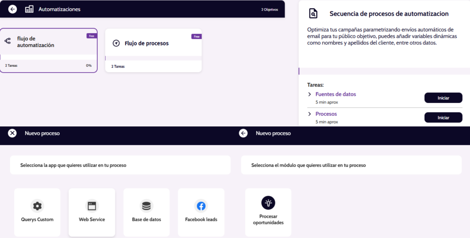Expand the Procesos task chevron
470x238 pixels.
pyautogui.click(x=310, y=114)
